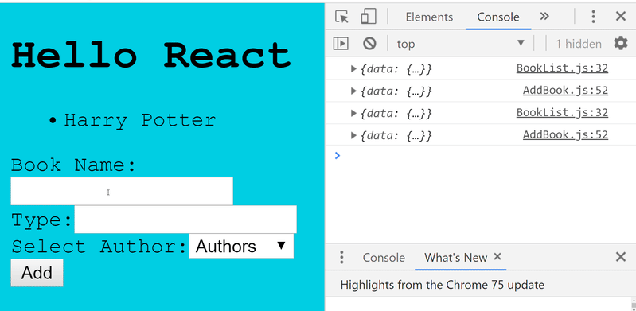Show the console sidebar
Image resolution: width=636 pixels, height=311 pixels.
click(341, 44)
